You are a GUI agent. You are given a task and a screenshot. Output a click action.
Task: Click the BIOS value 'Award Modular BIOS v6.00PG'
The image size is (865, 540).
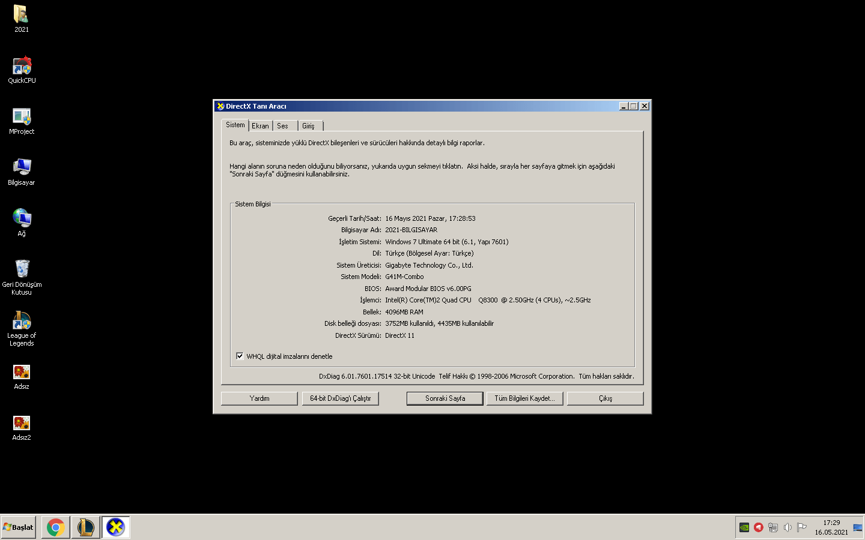(428, 289)
